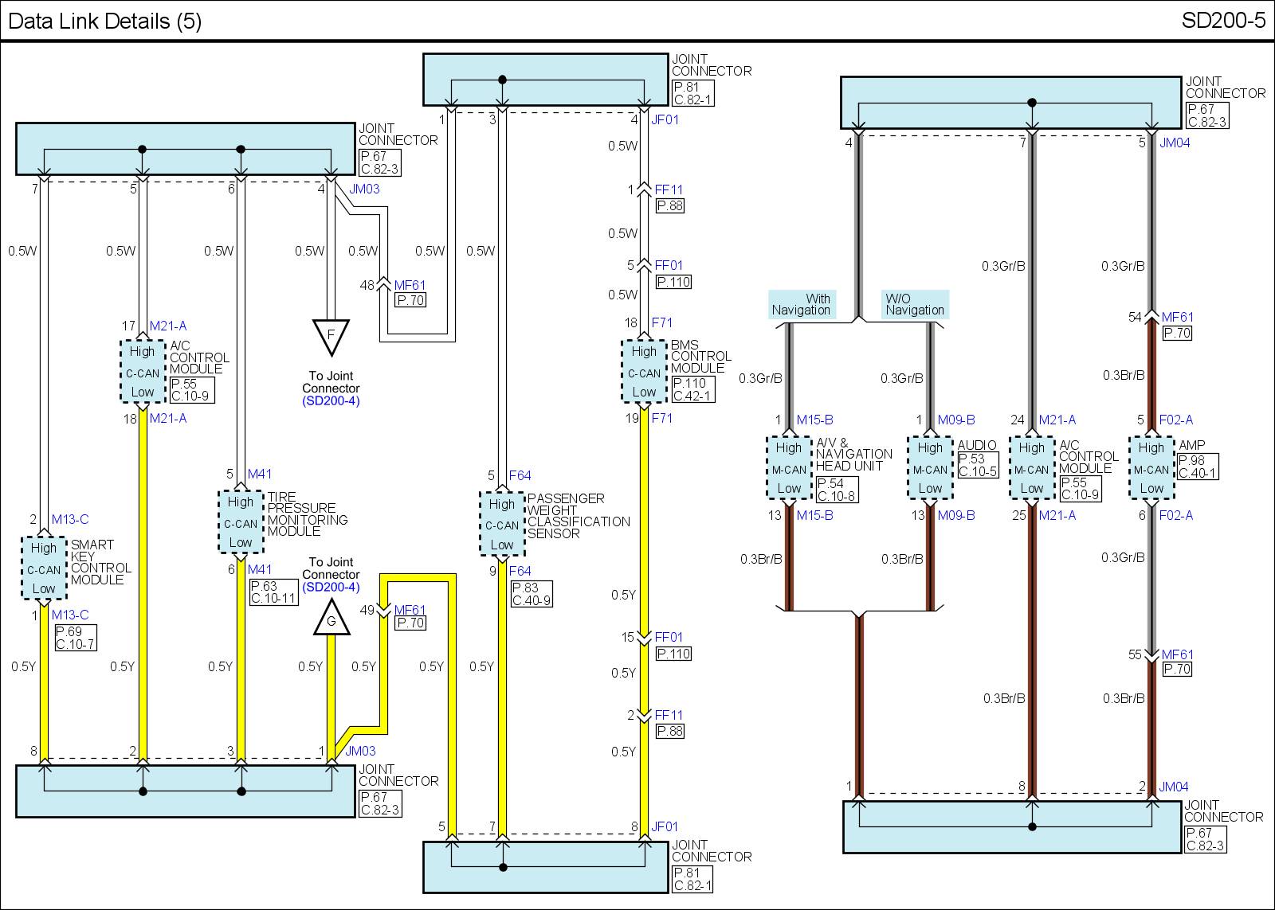Select the Tire Pressure Monitoring Module C-CAN box
Image resolution: width=1275 pixels, height=910 pixels.
tap(240, 522)
